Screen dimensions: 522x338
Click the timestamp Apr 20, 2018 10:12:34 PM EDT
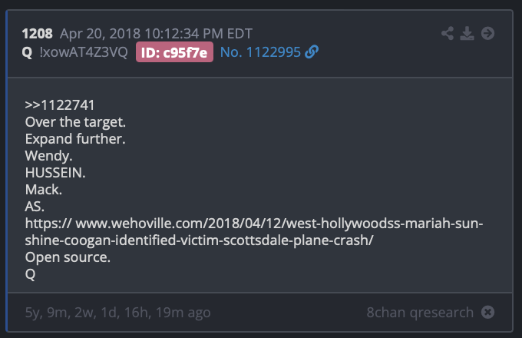tap(156, 34)
